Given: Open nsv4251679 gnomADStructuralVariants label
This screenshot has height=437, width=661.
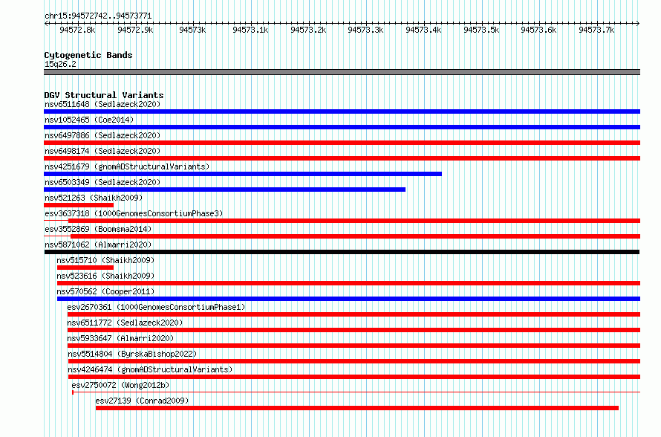Looking at the screenshot, I should click(x=127, y=166).
